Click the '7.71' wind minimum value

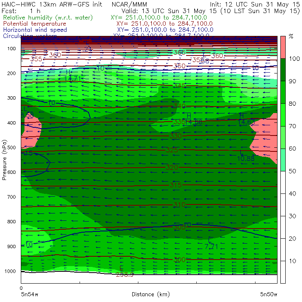pos(211,246)
